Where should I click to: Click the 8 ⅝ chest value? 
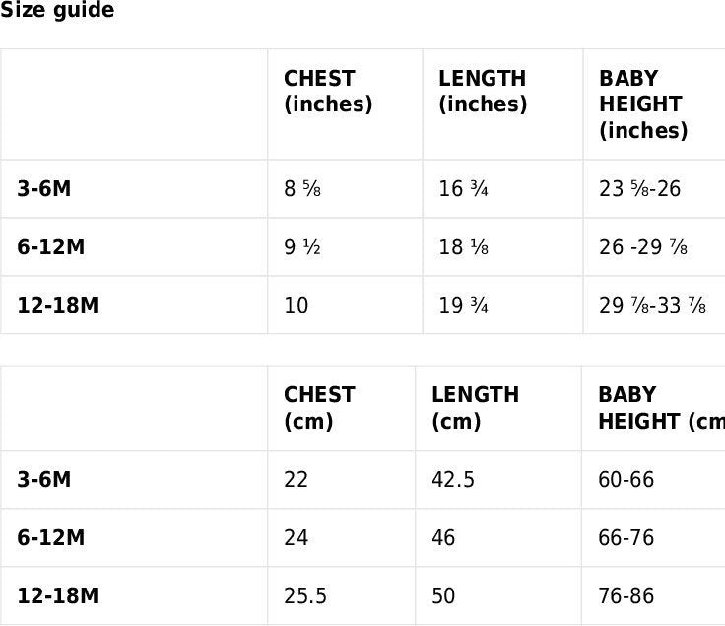[302, 189]
